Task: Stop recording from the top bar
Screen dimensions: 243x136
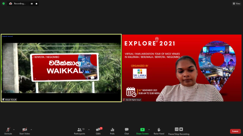Action: click(x=36, y=4)
